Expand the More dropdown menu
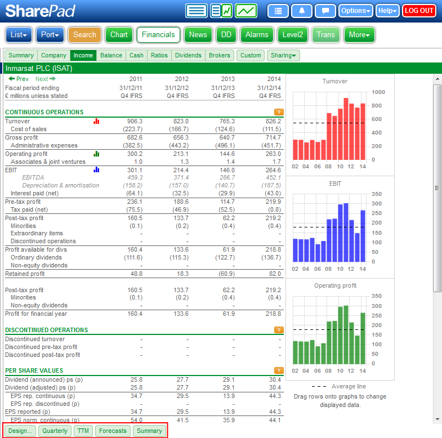The width and height of the screenshot is (442, 438). coord(359,35)
